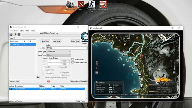Open the Edit menu
The width and height of the screenshot is (192, 108).
(x=16, y=31)
